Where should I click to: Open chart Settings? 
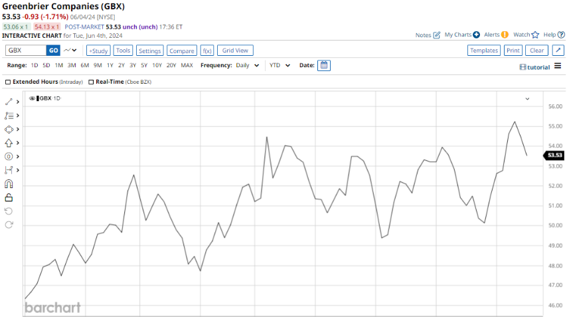[x=149, y=51]
